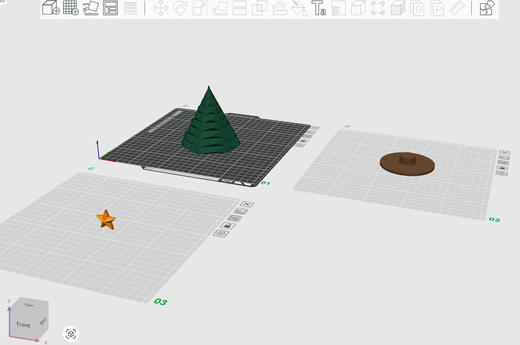Auto orient objects on plate 02
Viewport: 520px width, 345px height.
click(504, 157)
